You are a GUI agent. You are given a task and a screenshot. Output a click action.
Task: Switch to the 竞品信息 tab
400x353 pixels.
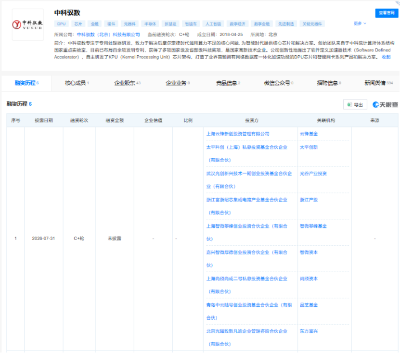[228, 83]
